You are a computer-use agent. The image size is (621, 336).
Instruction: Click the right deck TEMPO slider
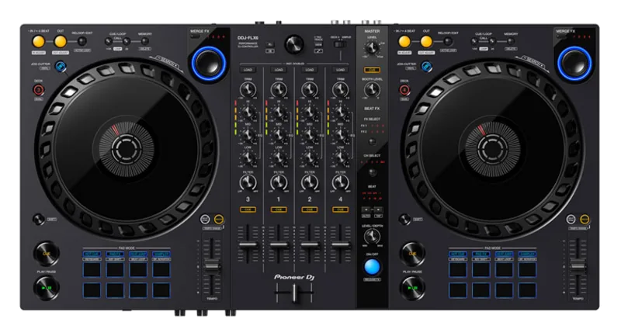coord(578,266)
